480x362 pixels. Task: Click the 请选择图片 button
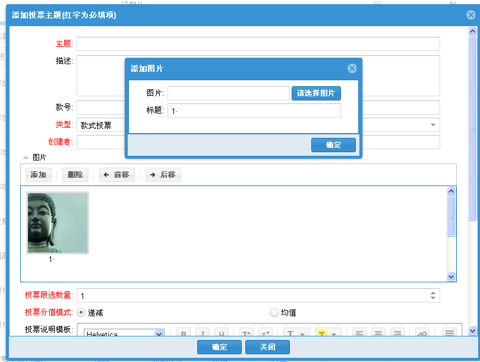point(316,93)
